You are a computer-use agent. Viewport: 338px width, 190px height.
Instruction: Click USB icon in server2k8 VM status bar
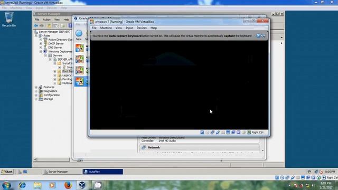point(293,177)
